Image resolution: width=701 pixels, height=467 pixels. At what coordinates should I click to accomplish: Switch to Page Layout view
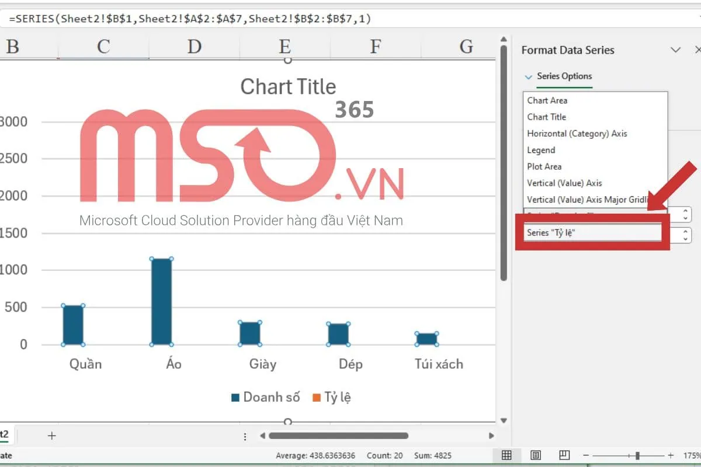pyautogui.click(x=536, y=455)
